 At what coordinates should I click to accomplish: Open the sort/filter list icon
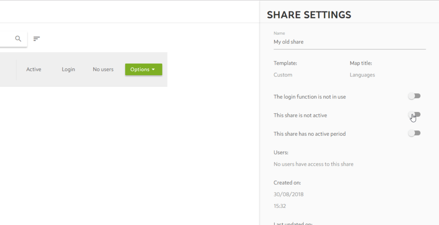pyautogui.click(x=37, y=39)
